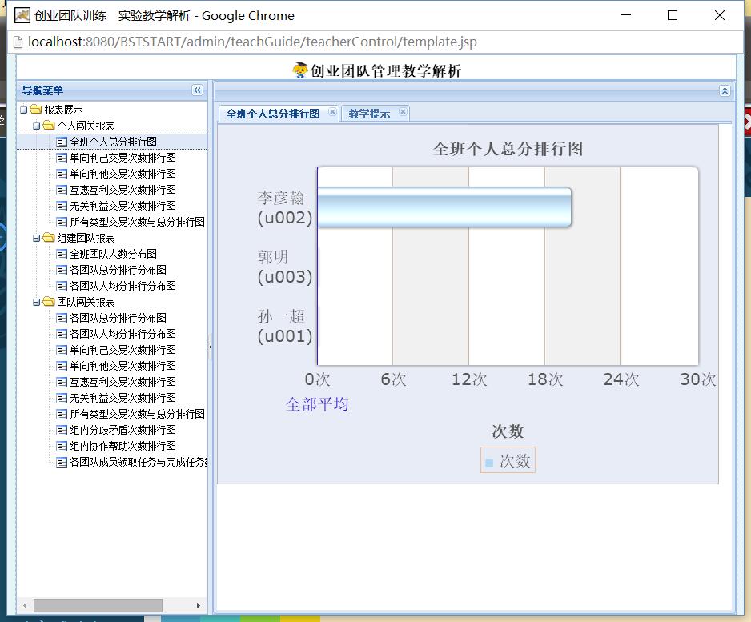
Task: Click the 次数 legend color swatch
Action: click(x=489, y=462)
